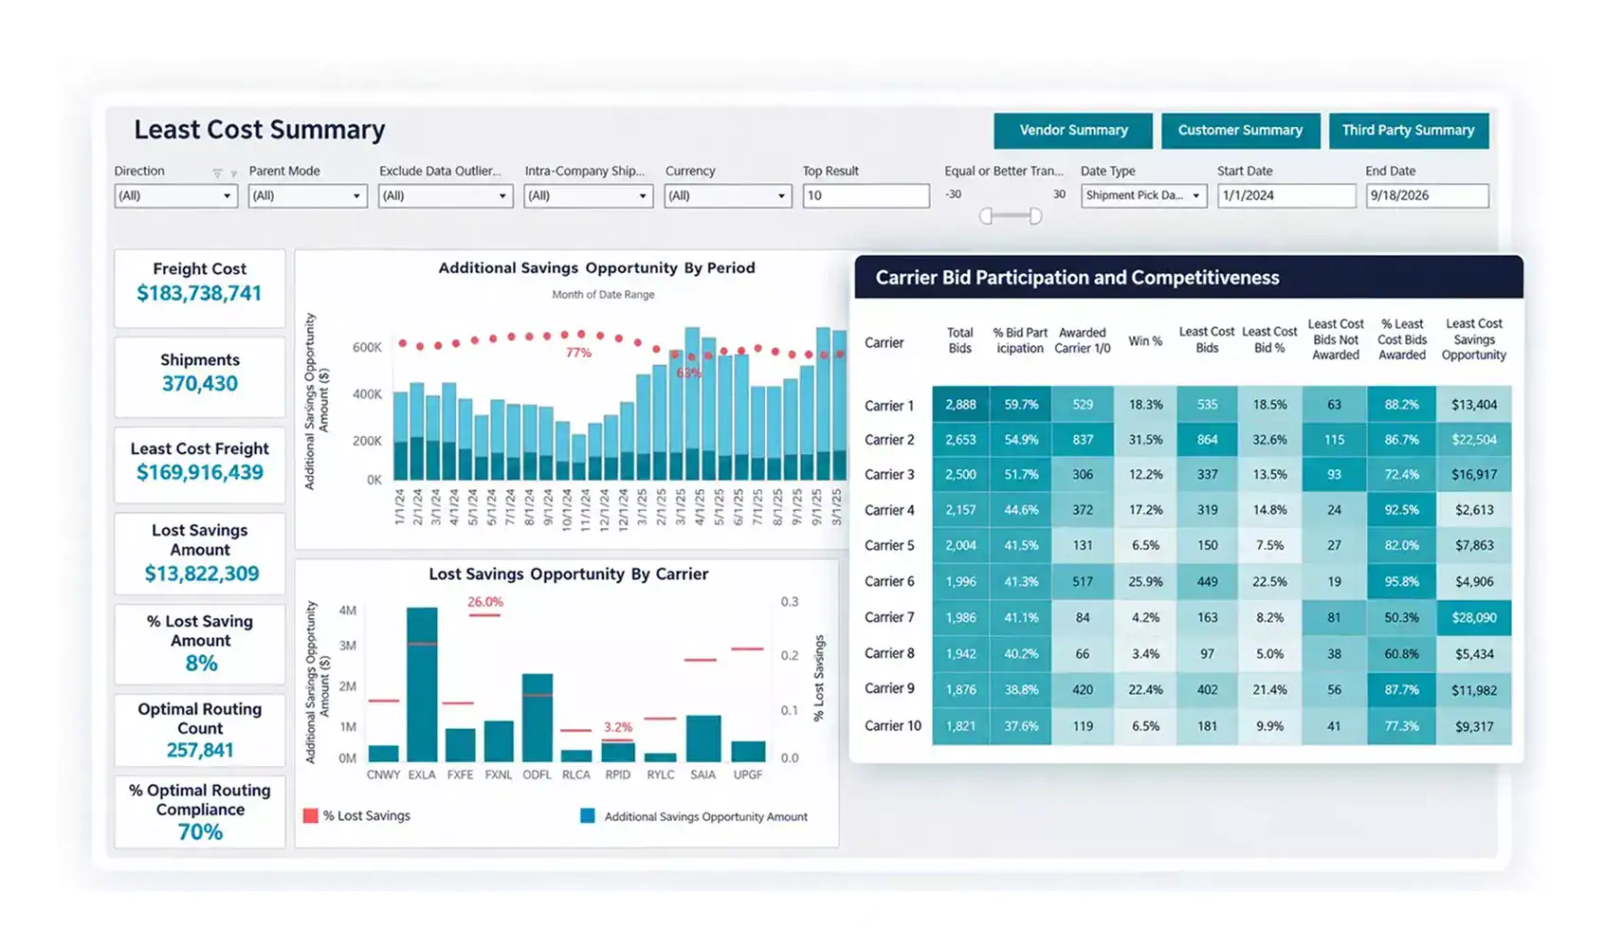1605x948 pixels.
Task: Click the $22,504 savings cell
Action: click(1474, 440)
